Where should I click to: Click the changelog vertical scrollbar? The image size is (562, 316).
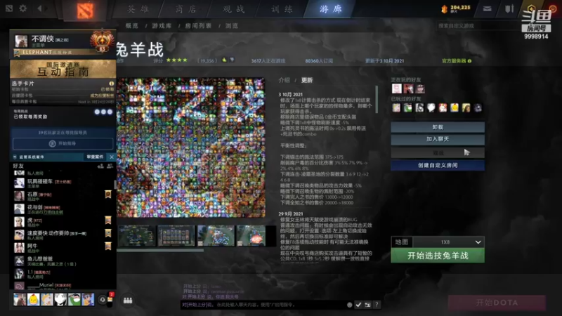click(x=377, y=100)
